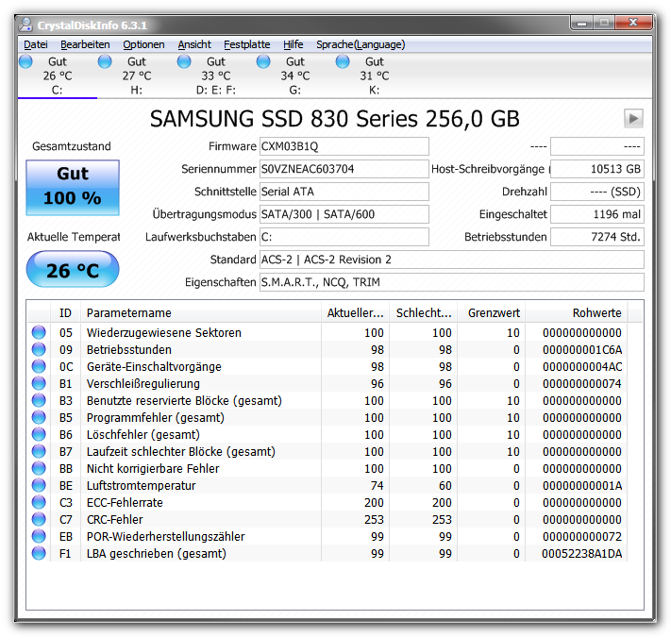
Task: Select the D: E: F: drive status orb
Action: coord(184,61)
